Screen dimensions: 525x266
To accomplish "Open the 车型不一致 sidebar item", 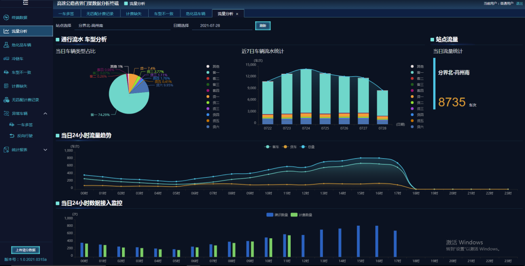I will tap(21, 72).
